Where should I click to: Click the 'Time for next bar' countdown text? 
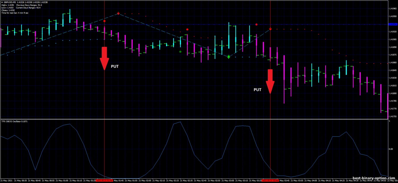pos(15,13)
